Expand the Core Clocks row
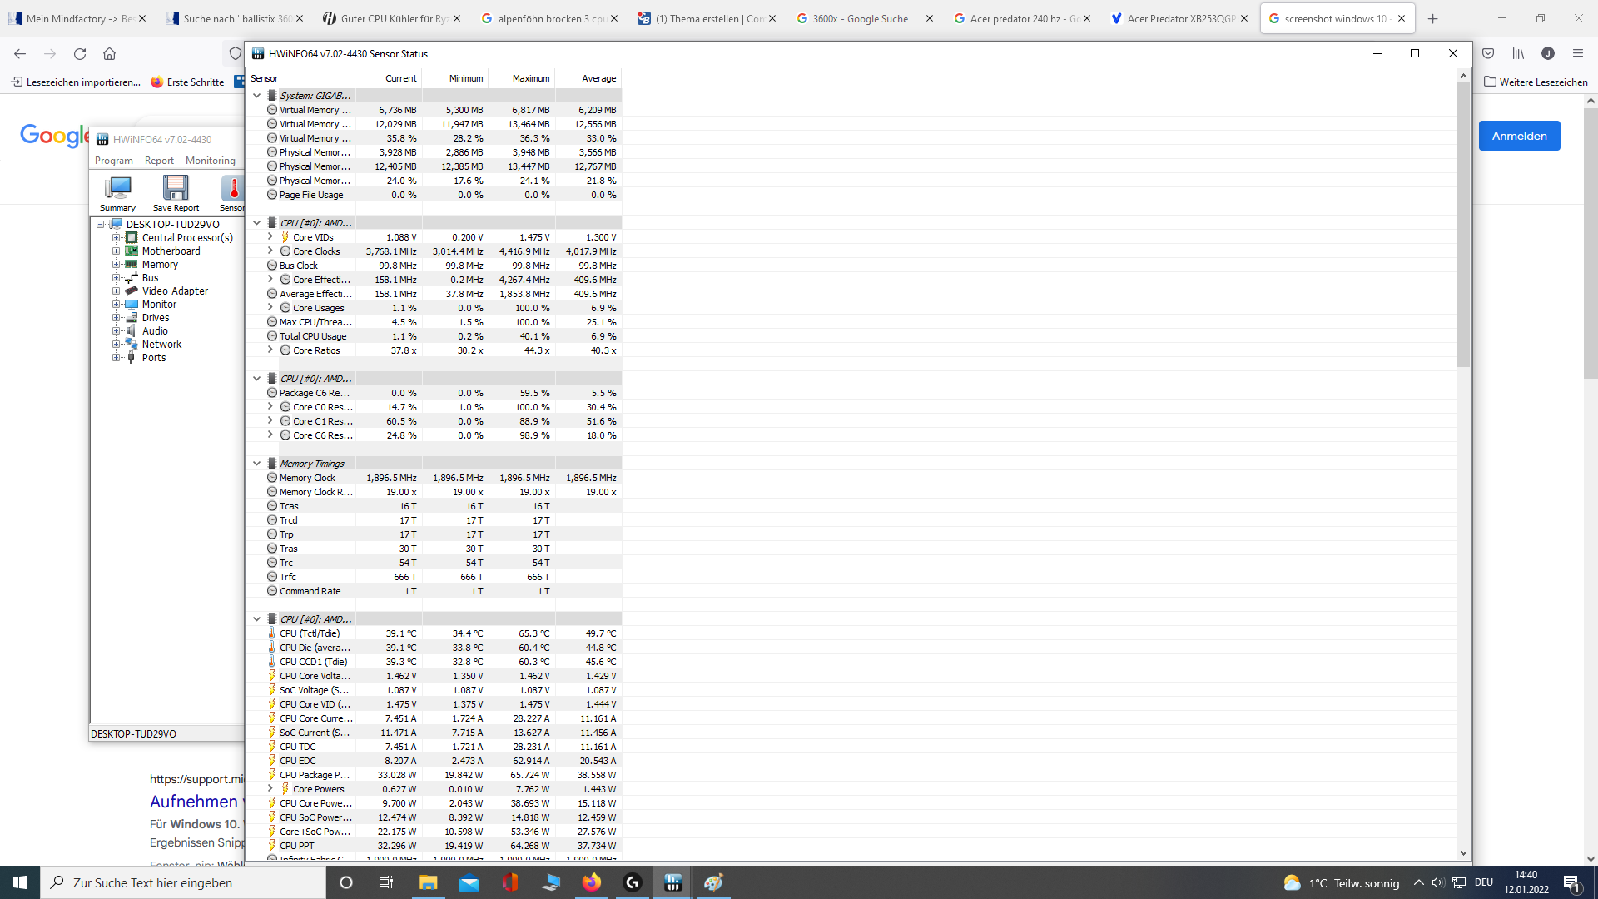The width and height of the screenshot is (1598, 899). point(270,251)
